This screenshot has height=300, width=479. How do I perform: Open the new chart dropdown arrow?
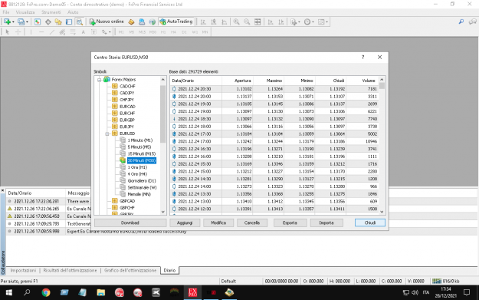(13, 21)
